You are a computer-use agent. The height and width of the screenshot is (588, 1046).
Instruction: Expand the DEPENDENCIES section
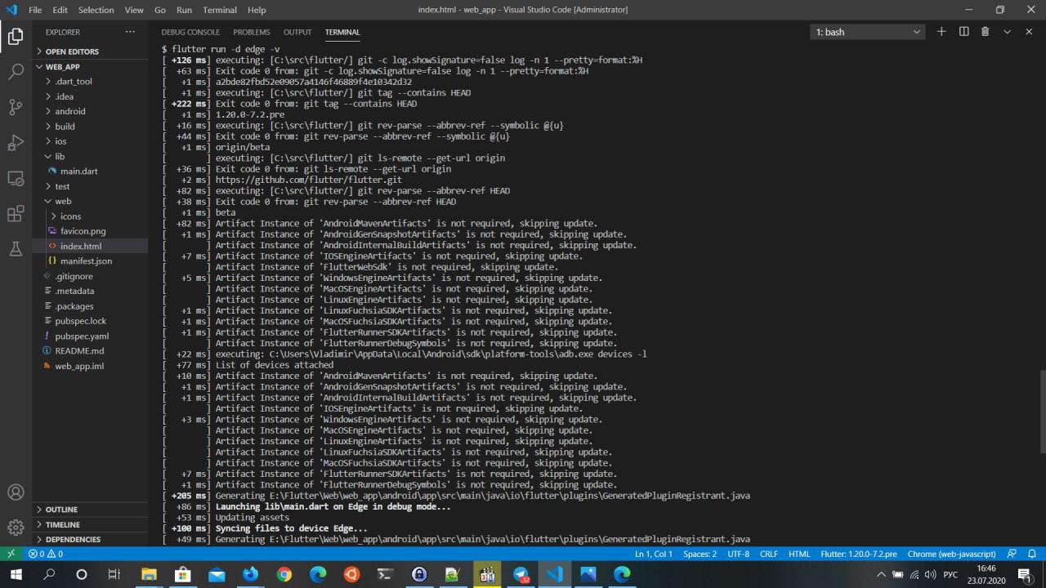coord(91,540)
